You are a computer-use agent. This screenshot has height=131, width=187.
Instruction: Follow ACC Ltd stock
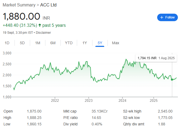pyautogui.click(x=167, y=17)
